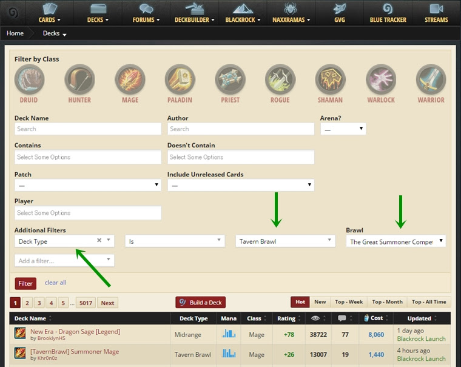Apply filters with the Filter button
Screen dimensions: 461x367
point(25,283)
